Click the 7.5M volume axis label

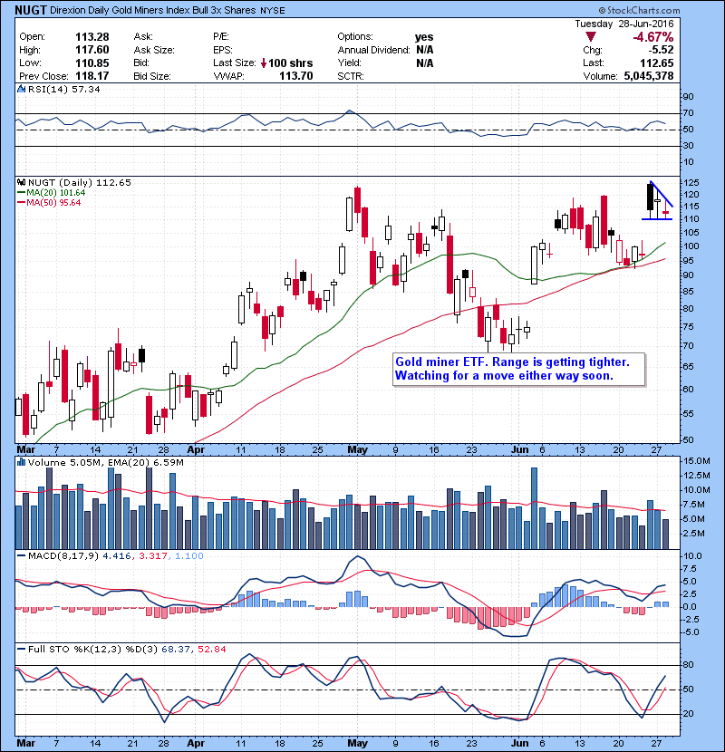pos(694,505)
